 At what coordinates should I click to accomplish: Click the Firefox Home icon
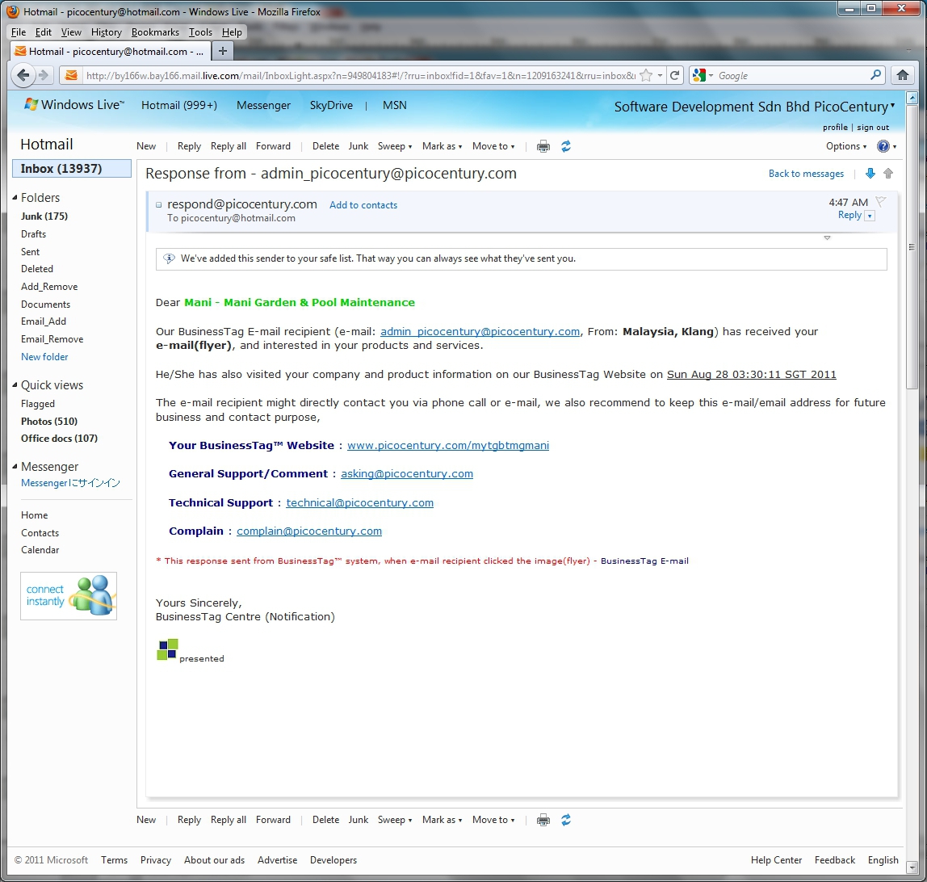(x=903, y=75)
